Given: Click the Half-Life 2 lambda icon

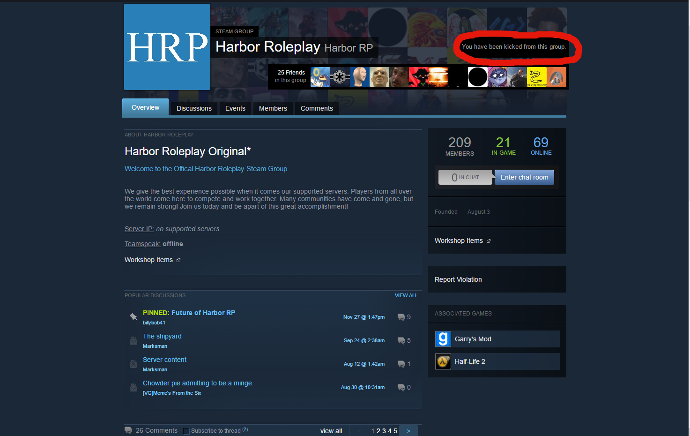Looking at the screenshot, I should tap(443, 361).
